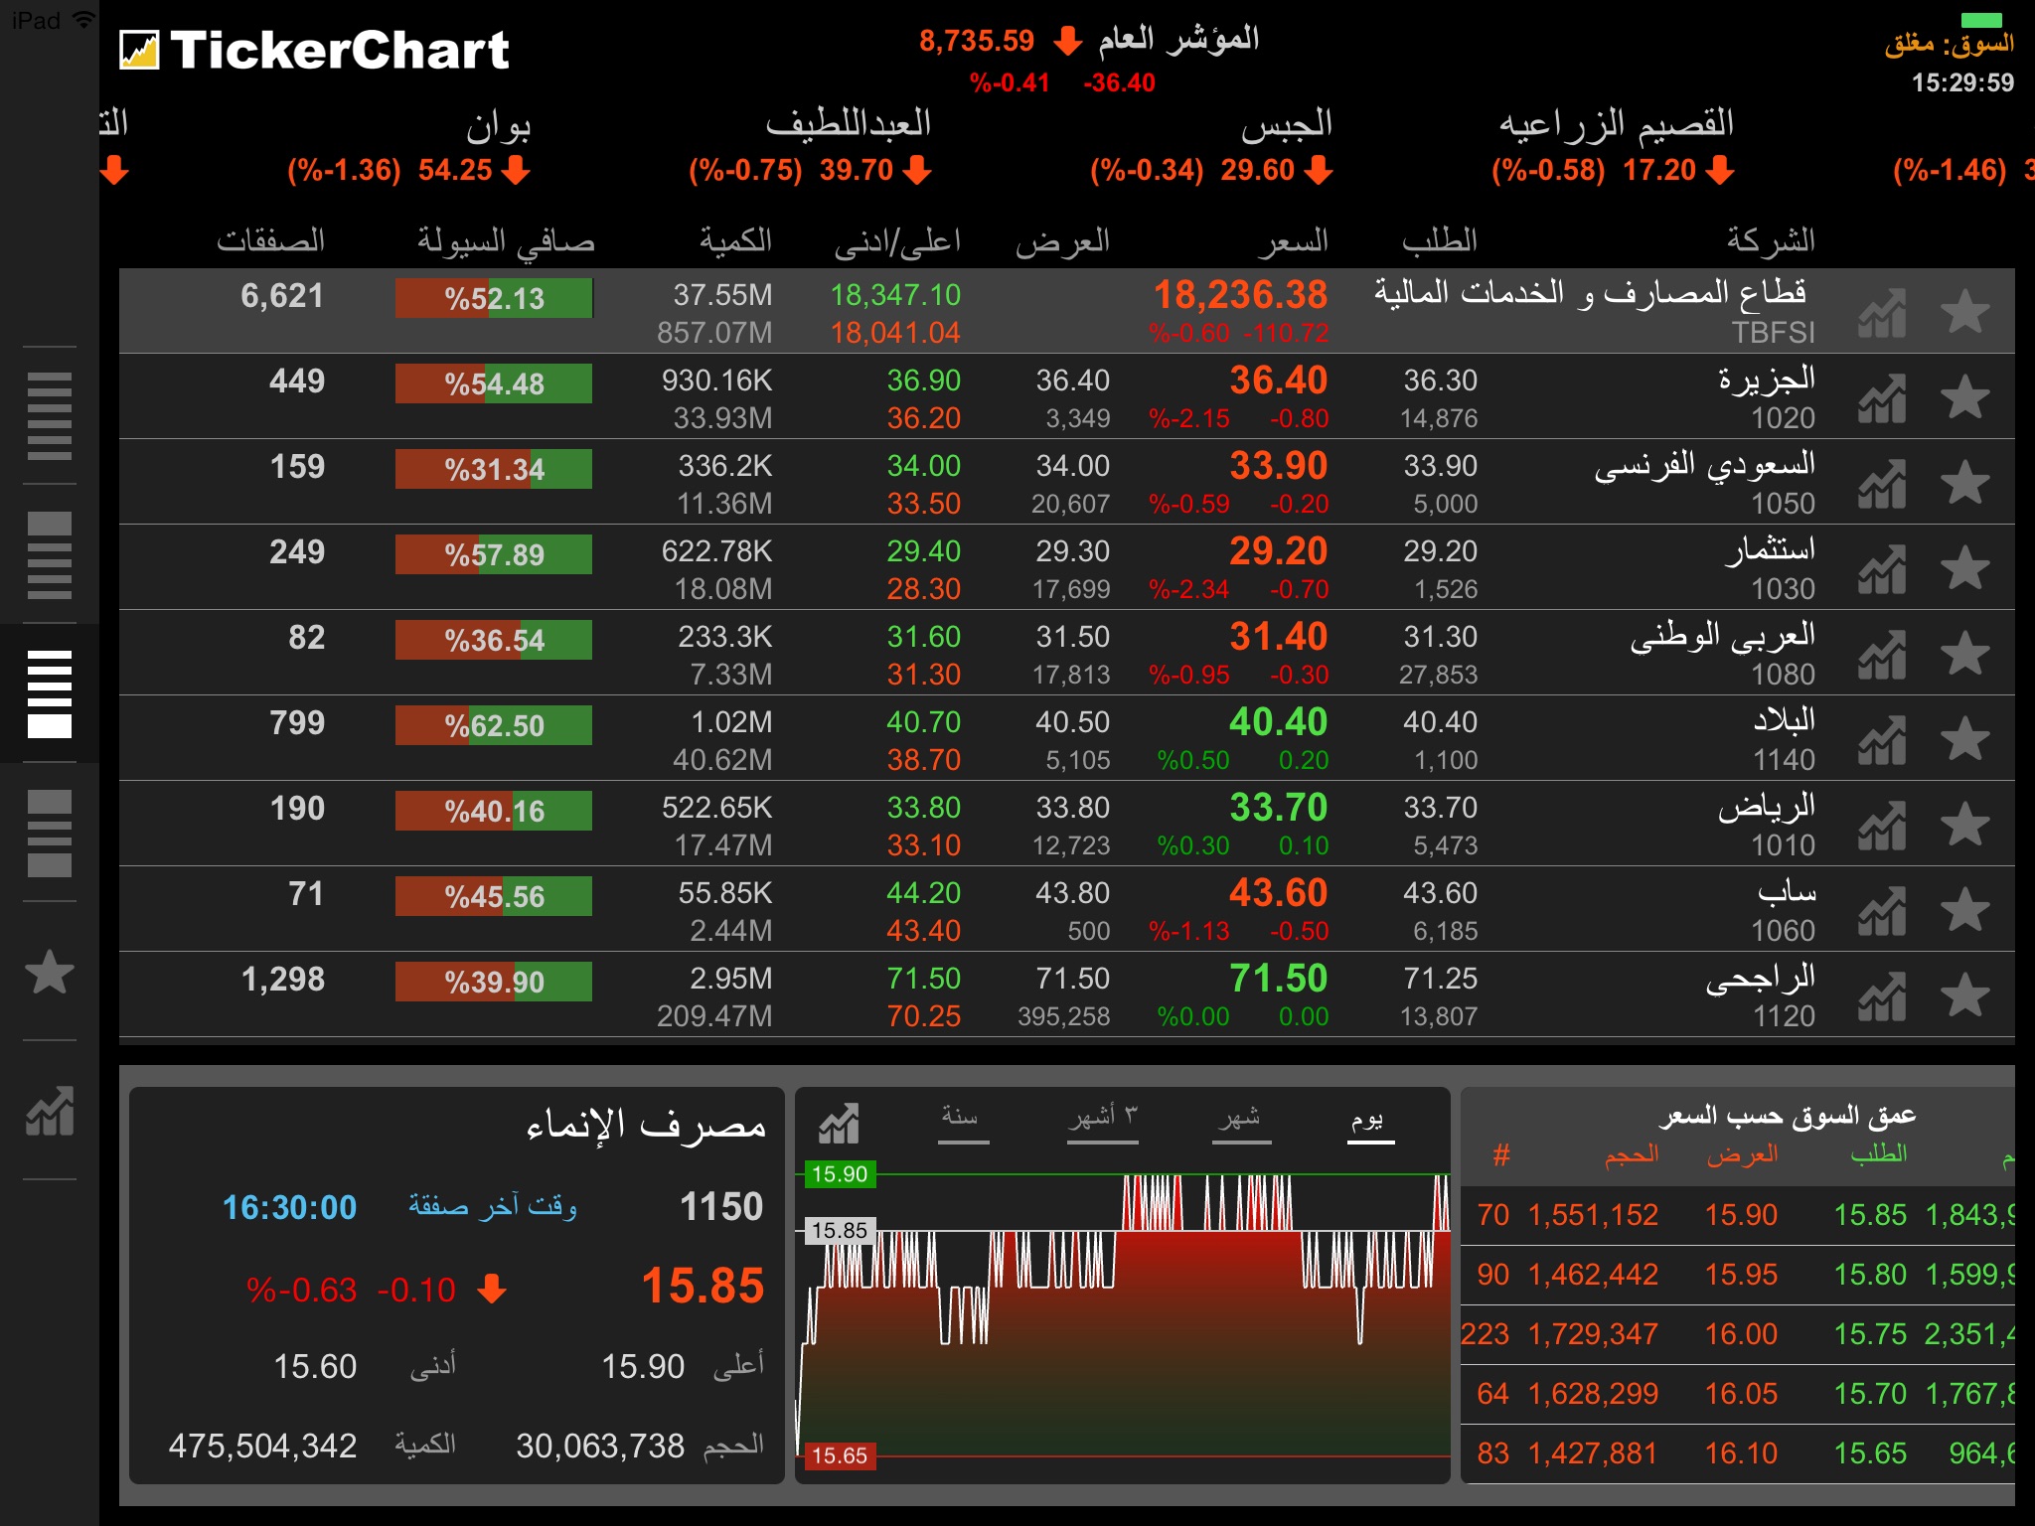This screenshot has height=1526, width=2035.
Task: Open the sidebar charts icon
Action: point(50,1111)
